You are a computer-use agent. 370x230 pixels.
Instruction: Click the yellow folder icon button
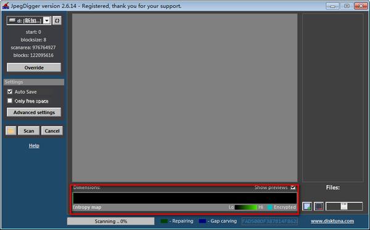click(x=11, y=131)
